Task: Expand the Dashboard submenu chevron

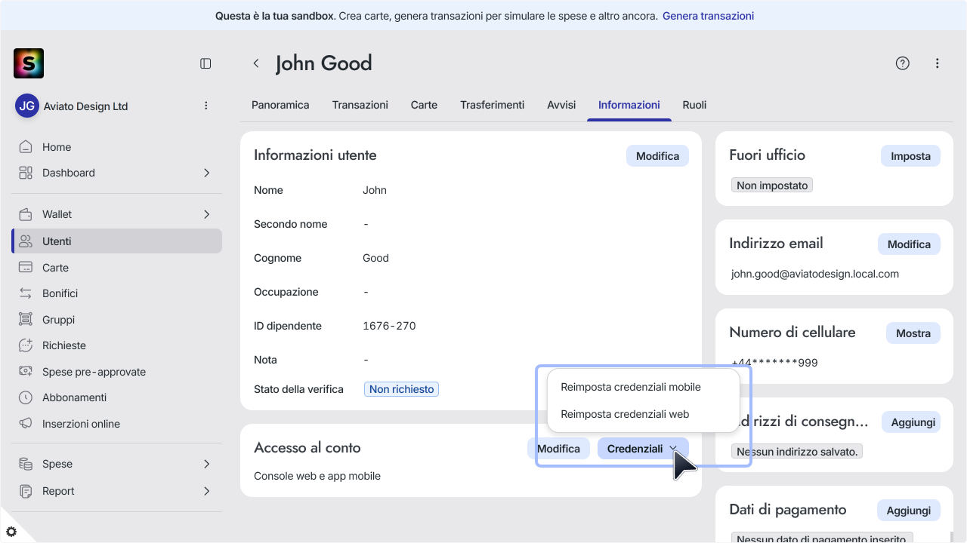Action: tap(207, 173)
